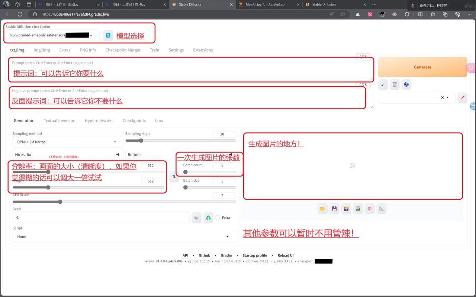The image size is (476, 297).
Task: Open the Github footer link
Action: (x=204, y=255)
